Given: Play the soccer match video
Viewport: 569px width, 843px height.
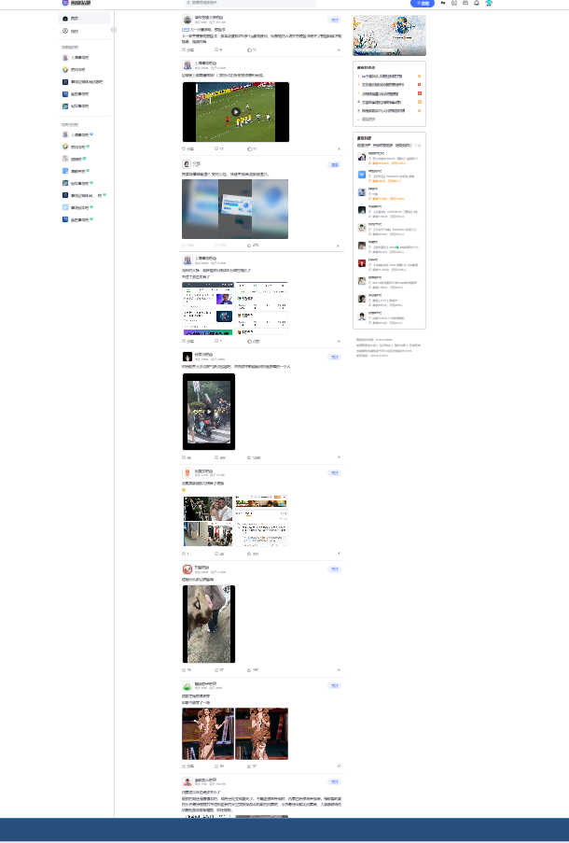Looking at the screenshot, I should [x=236, y=112].
